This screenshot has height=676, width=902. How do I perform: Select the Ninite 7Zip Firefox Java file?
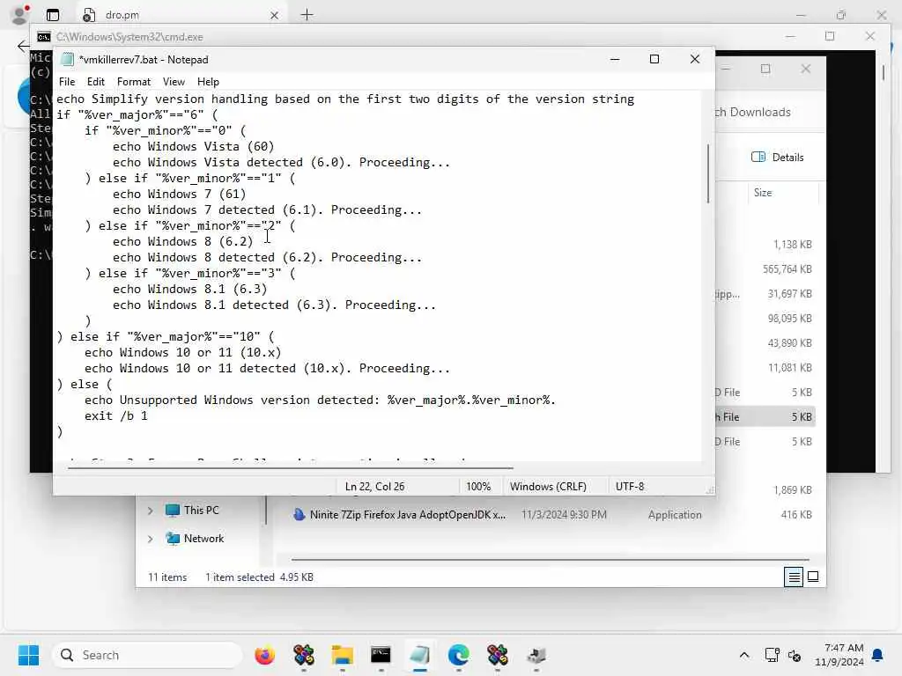click(407, 514)
